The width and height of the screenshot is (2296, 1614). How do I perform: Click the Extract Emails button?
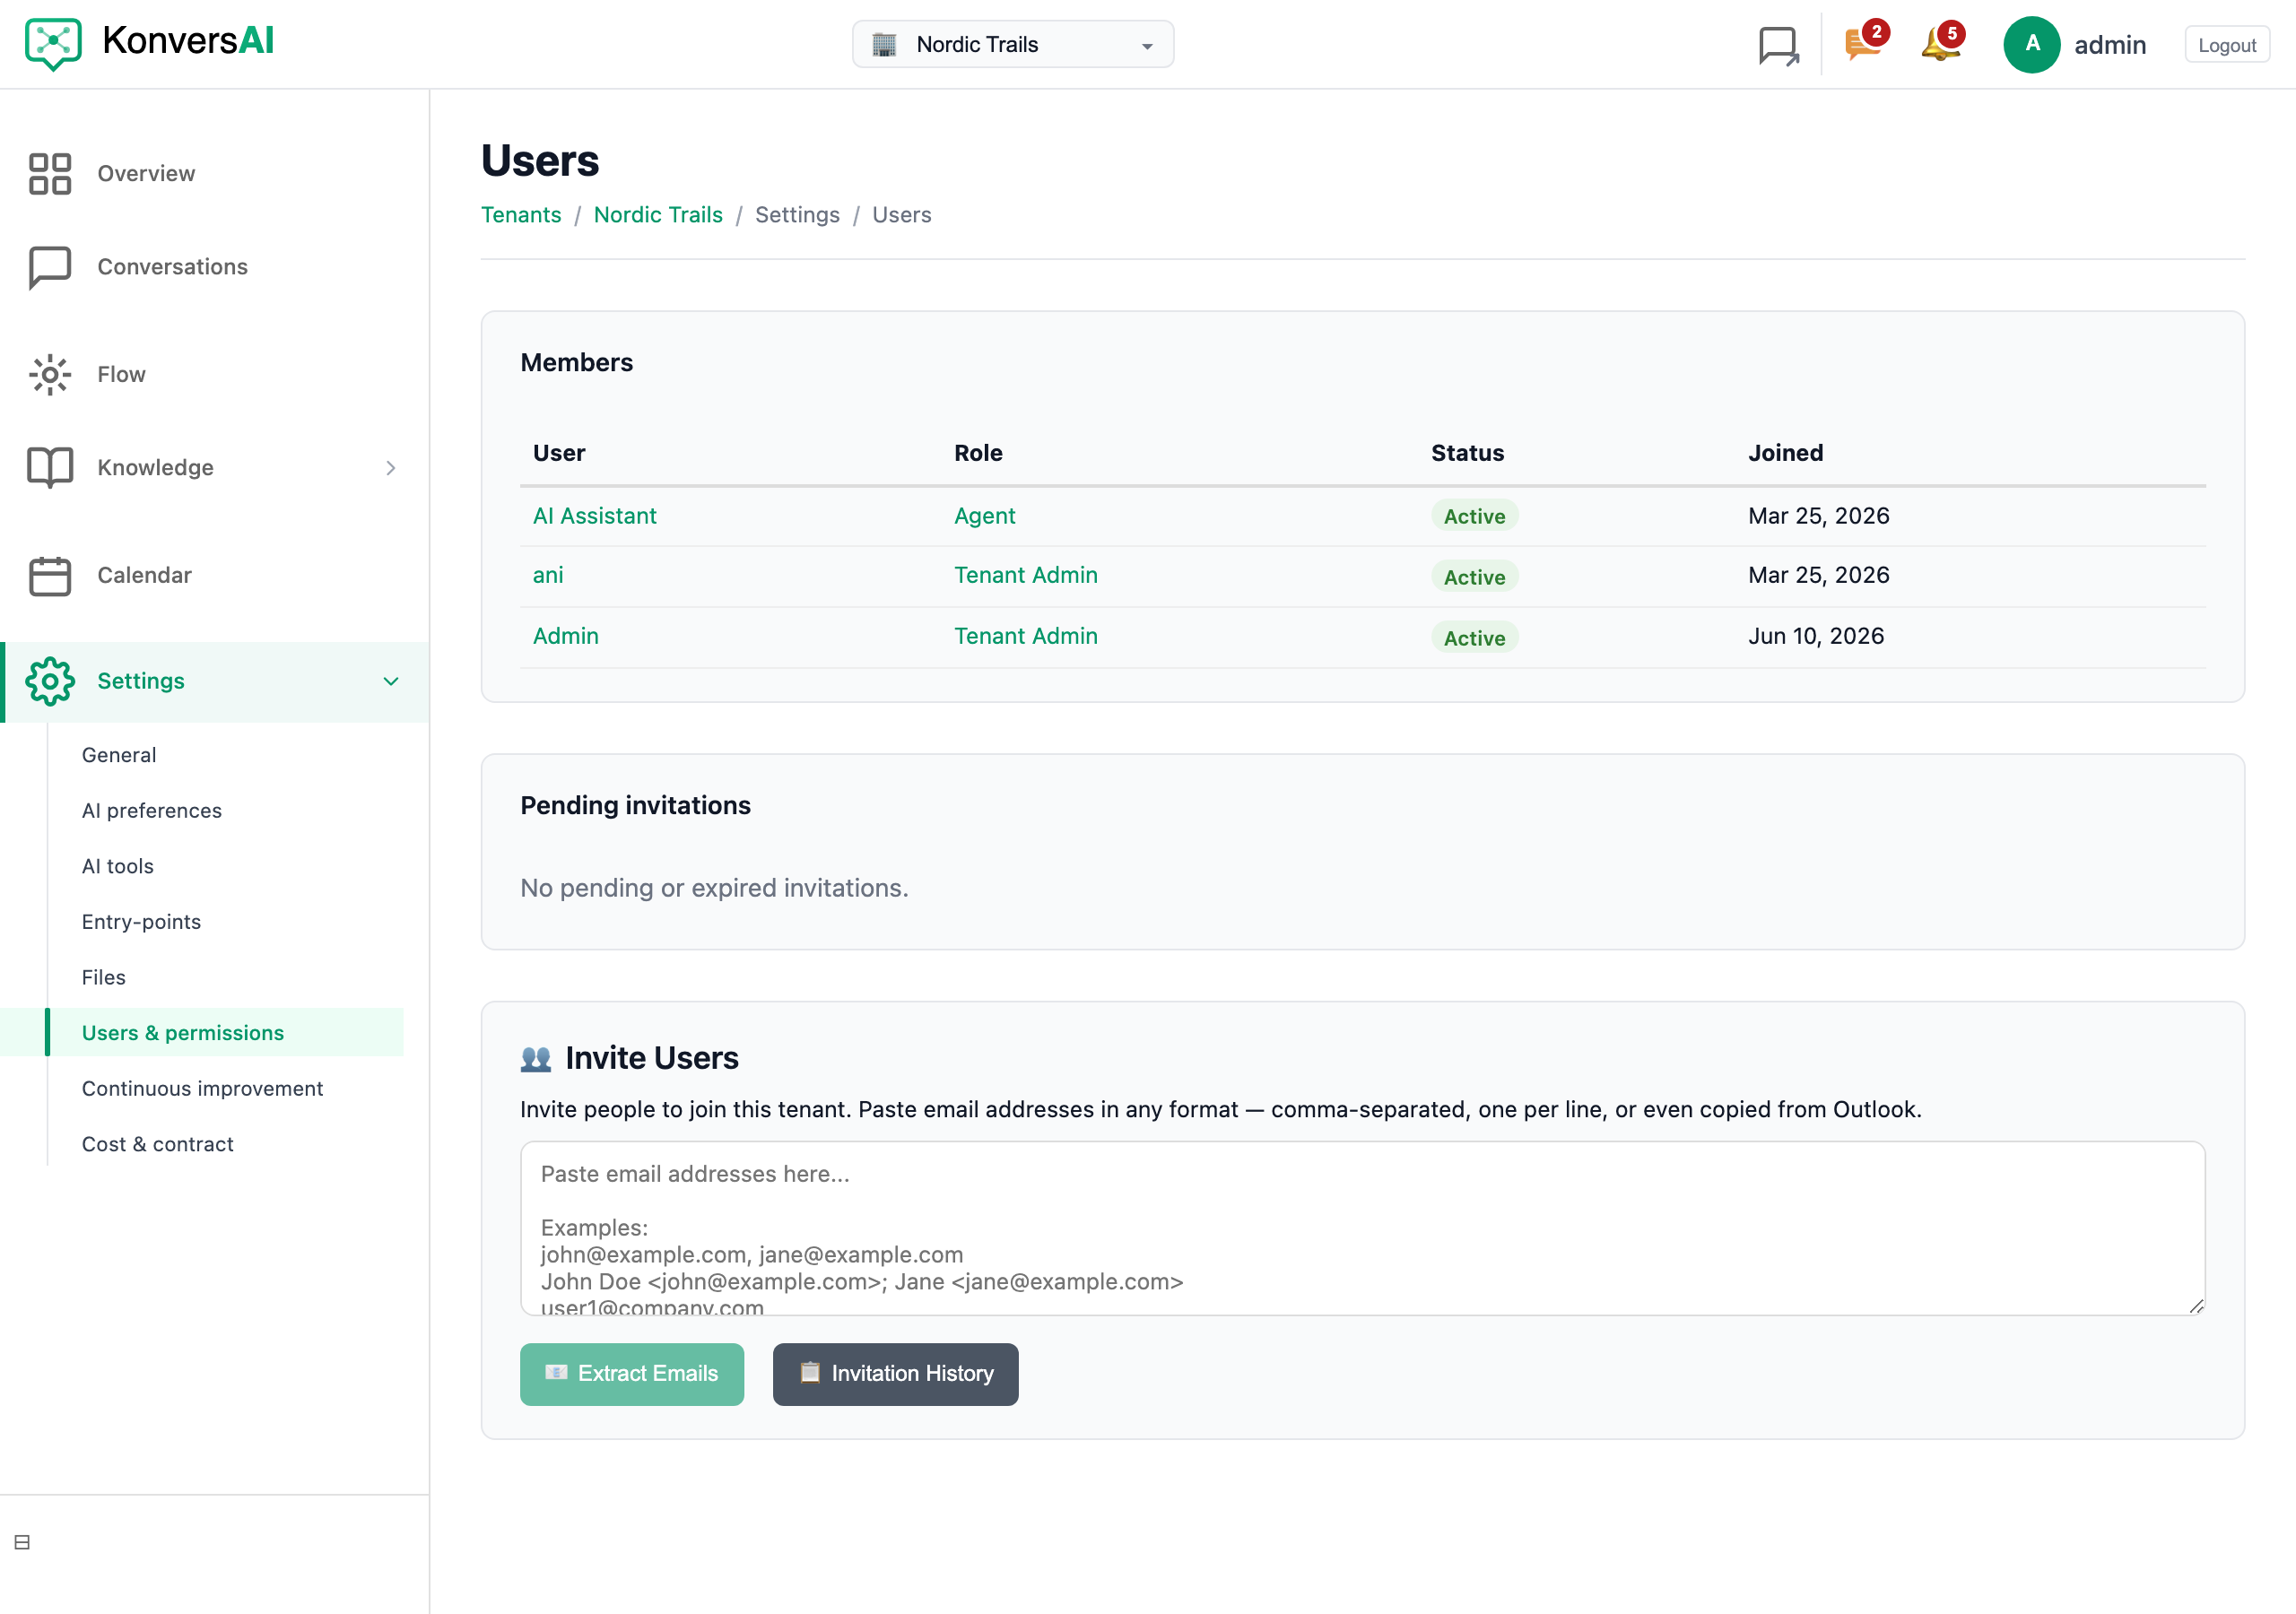click(x=632, y=1374)
